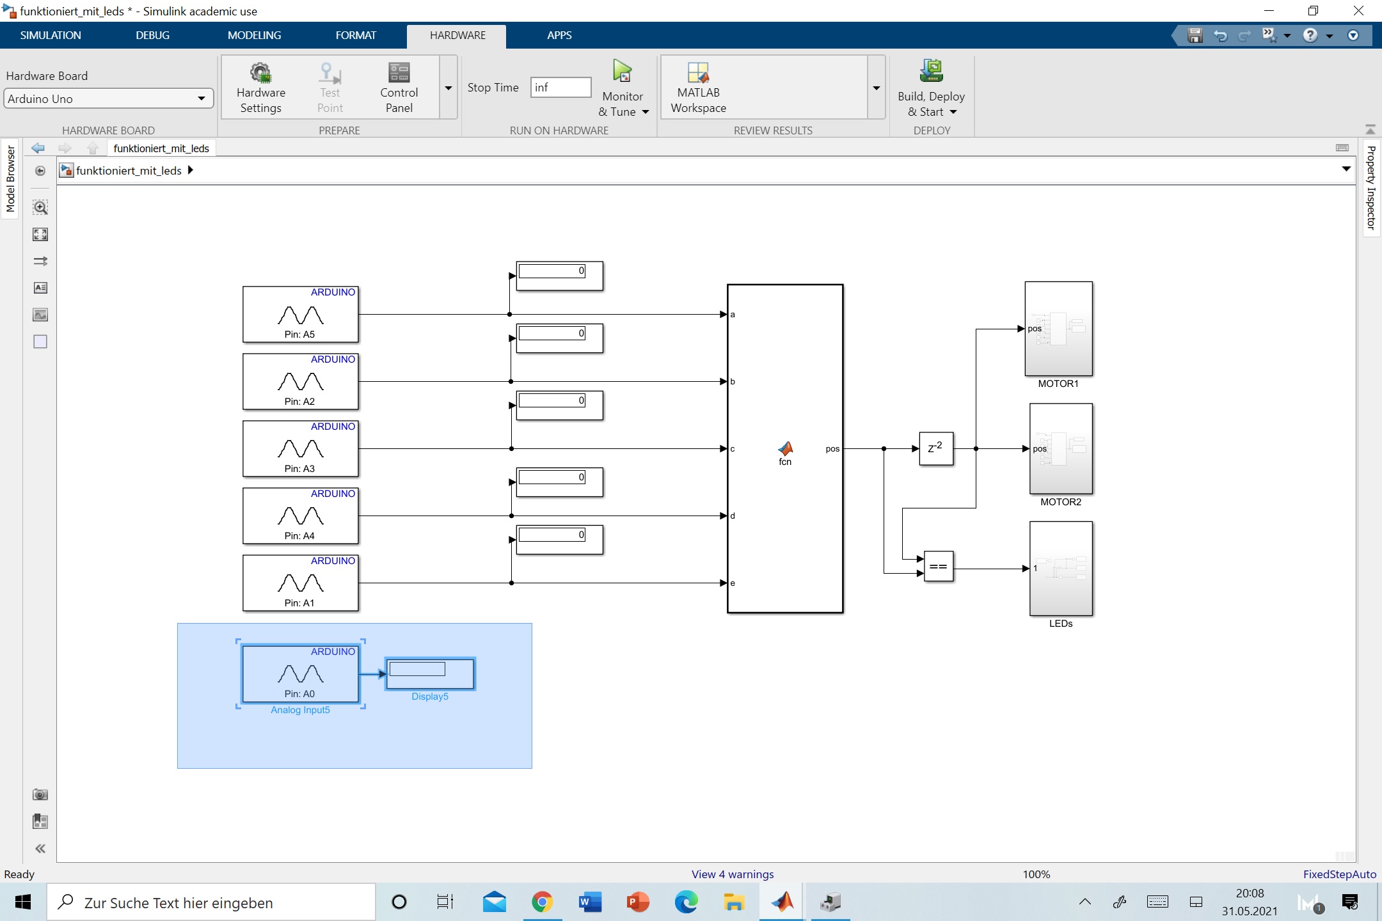Screen dimensions: 1382x921
Task: Click the Zoom tool in left palette
Action: coord(40,207)
